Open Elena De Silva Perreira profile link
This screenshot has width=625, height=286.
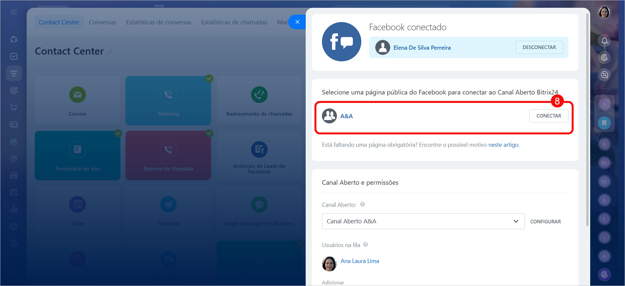click(x=422, y=48)
